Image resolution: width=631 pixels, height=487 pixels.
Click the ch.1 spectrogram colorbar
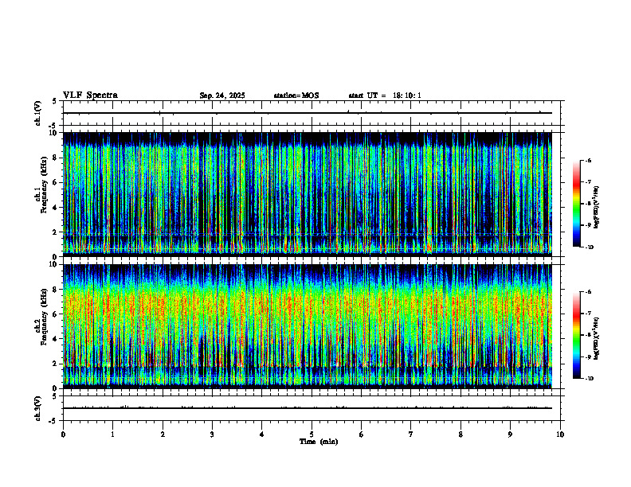(x=576, y=204)
